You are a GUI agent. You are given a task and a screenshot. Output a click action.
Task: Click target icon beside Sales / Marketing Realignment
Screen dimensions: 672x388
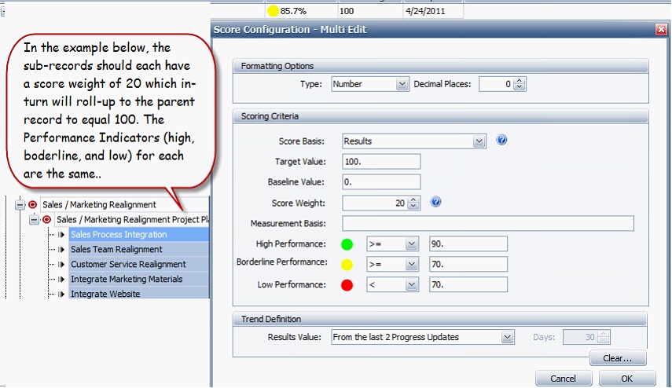[x=32, y=205]
